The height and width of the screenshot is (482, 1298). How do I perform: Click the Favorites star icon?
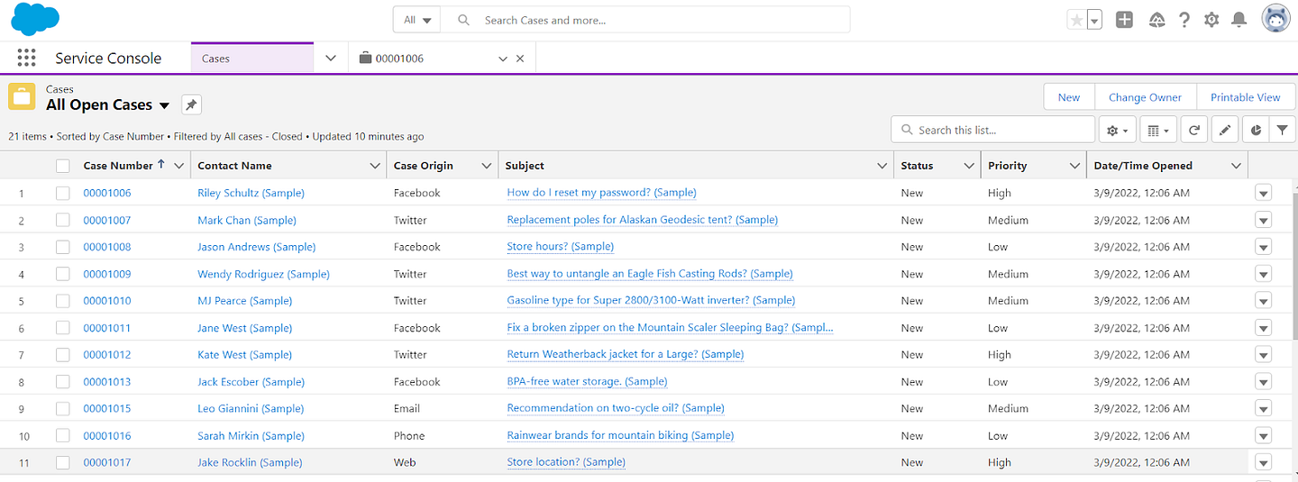pyautogui.click(x=1076, y=20)
